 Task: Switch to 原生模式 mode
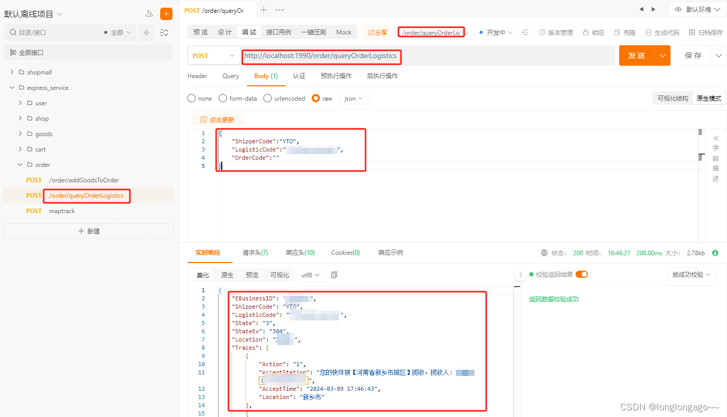pos(709,98)
